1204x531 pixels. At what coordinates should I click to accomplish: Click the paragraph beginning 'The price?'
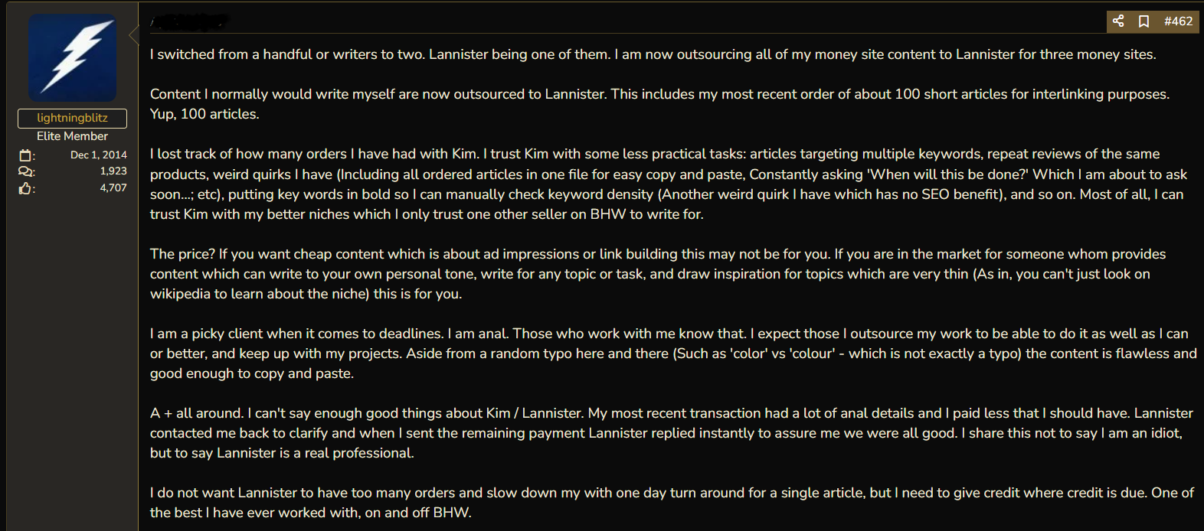tap(658, 274)
